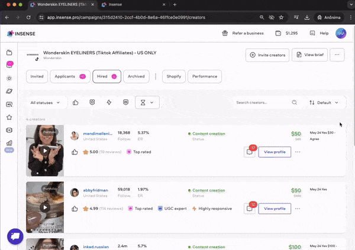The height and width of the screenshot is (250, 355).
Task: Open the hourglass filter dropdown
Action: pyautogui.click(x=147, y=102)
